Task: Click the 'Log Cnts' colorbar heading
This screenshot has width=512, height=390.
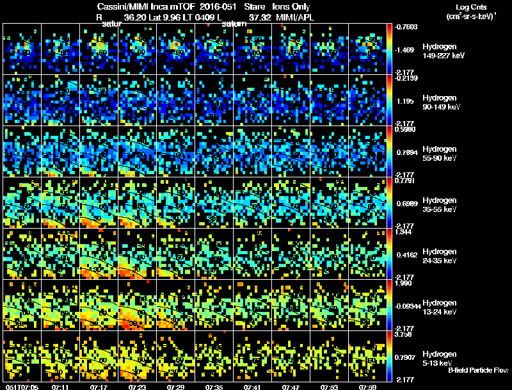Action: (471, 7)
